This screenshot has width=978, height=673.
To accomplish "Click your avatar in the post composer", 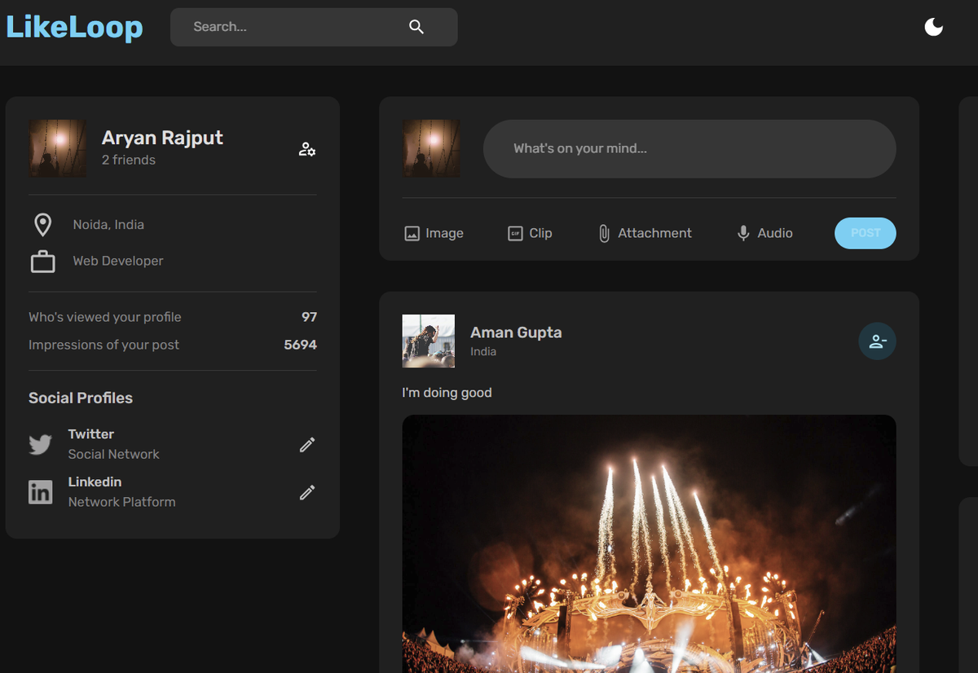I will (x=432, y=148).
